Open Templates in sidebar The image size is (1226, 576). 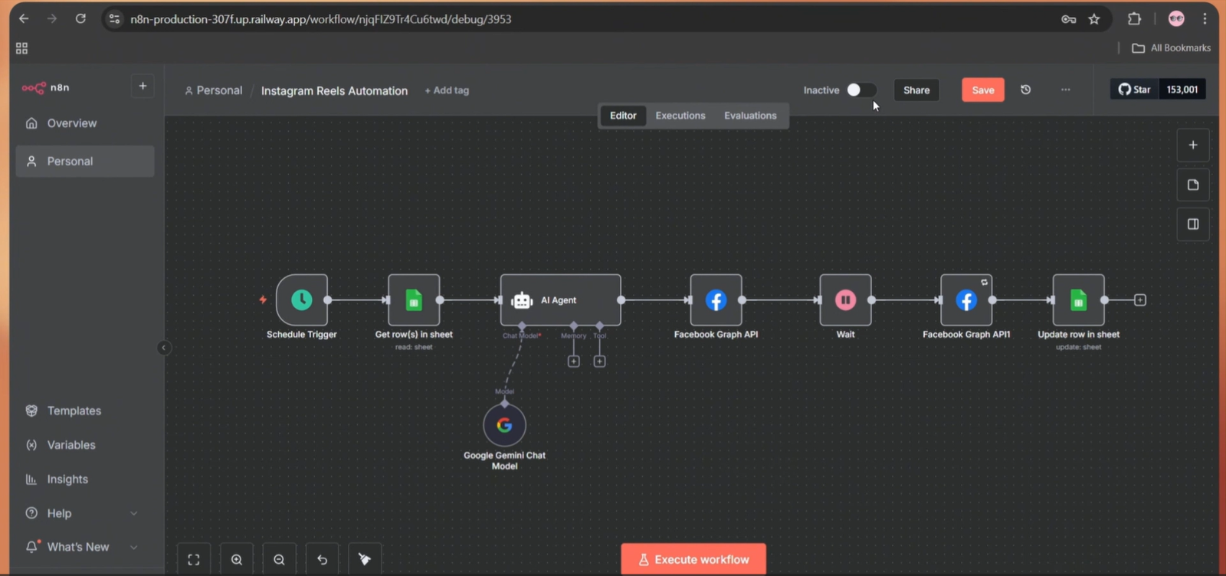tap(84, 411)
